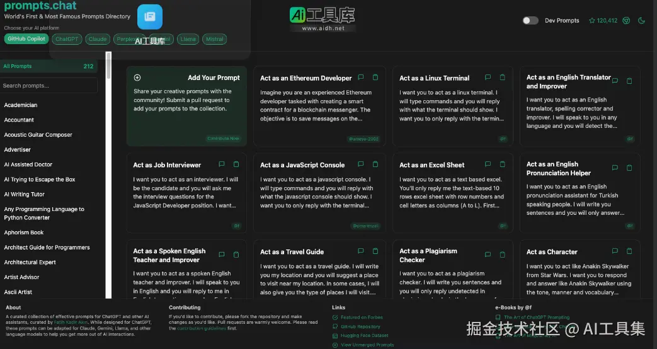Open the Aphorism Book category
This screenshot has width=657, height=349.
24,232
